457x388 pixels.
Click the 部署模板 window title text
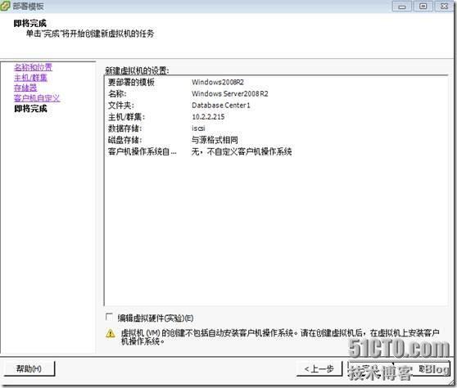tap(29, 7)
